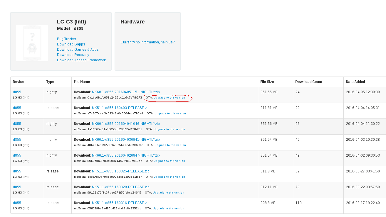Open Download Xposed Framework link
The width and height of the screenshot is (386, 217).
[x=81, y=60]
